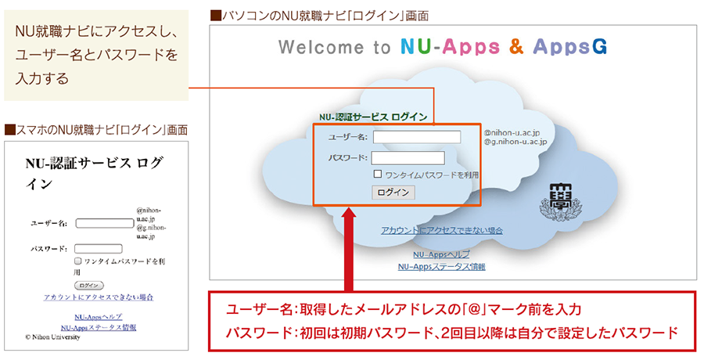The image size is (704, 360).
Task: Click the Nihon University crest emblem icon
Action: point(560,202)
